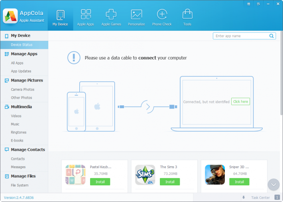The height and width of the screenshot is (202, 283).
Task: Open App Updates
Action: coord(21,71)
